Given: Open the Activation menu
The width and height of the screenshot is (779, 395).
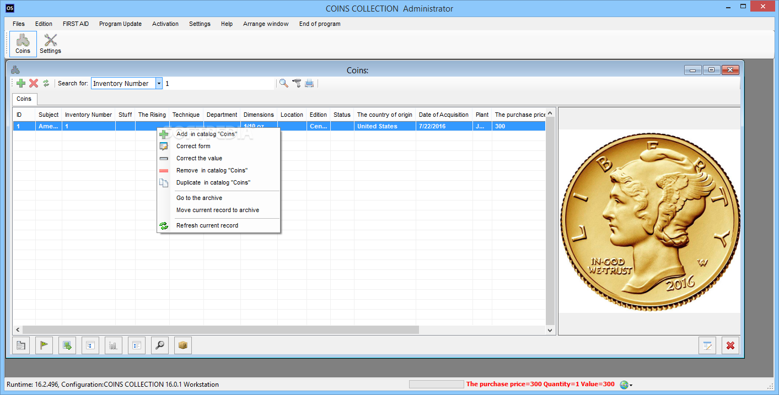Looking at the screenshot, I should pos(165,24).
